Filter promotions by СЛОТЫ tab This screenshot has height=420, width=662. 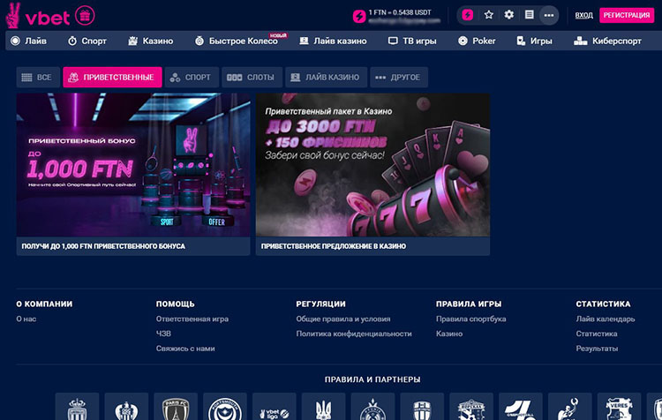point(252,78)
